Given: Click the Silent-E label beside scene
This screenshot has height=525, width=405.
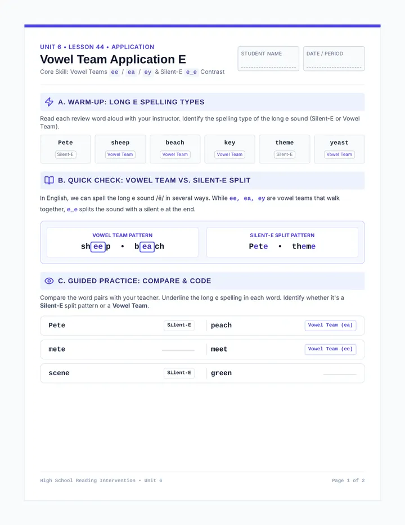Looking at the screenshot, I should 179,373.
